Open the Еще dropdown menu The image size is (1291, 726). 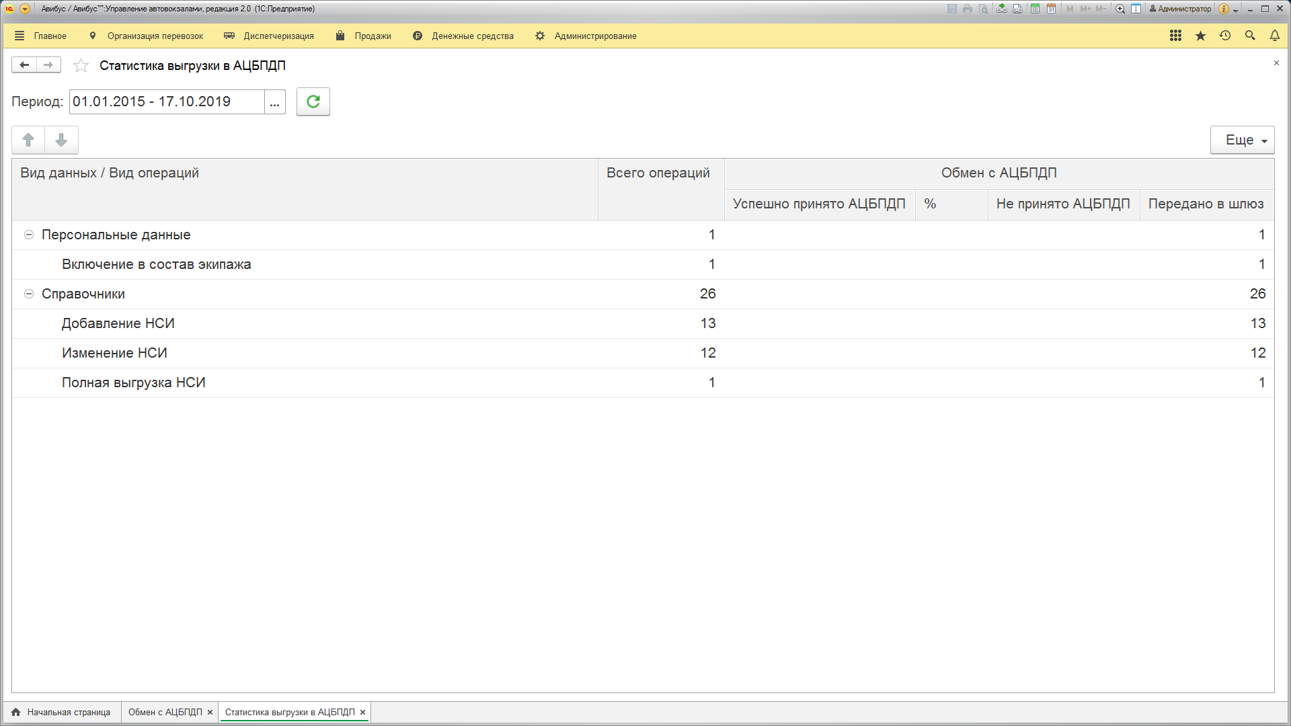1242,140
